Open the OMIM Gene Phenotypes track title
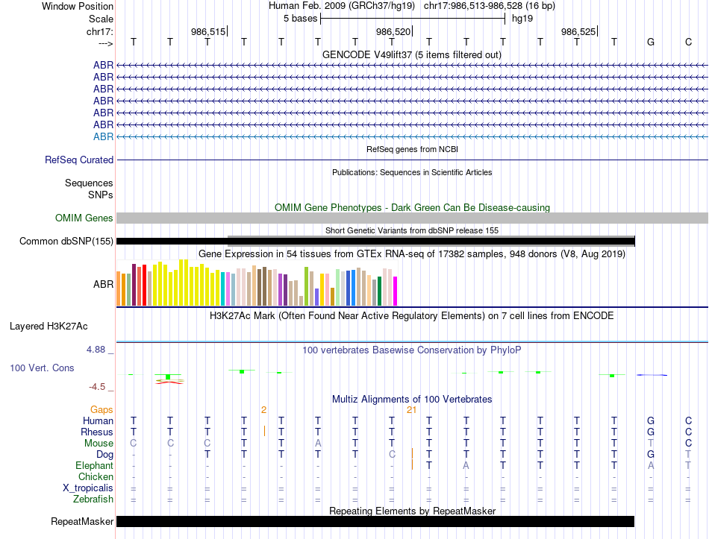This screenshot has height=539, width=709. [412, 207]
